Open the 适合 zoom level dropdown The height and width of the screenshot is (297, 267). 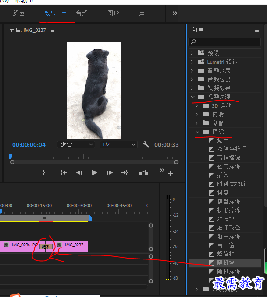point(76,144)
